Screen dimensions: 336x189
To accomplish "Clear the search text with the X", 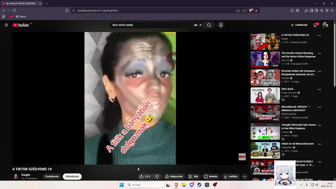I will 201,25.
